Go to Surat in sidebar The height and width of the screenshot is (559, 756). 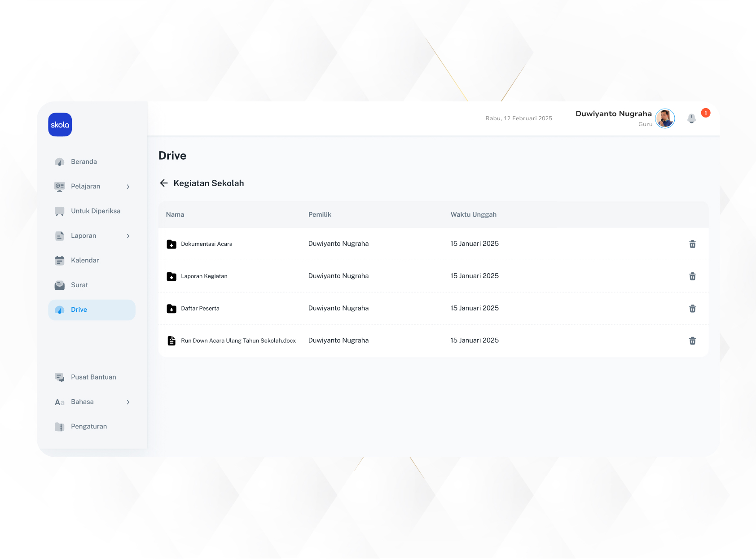[x=79, y=285]
